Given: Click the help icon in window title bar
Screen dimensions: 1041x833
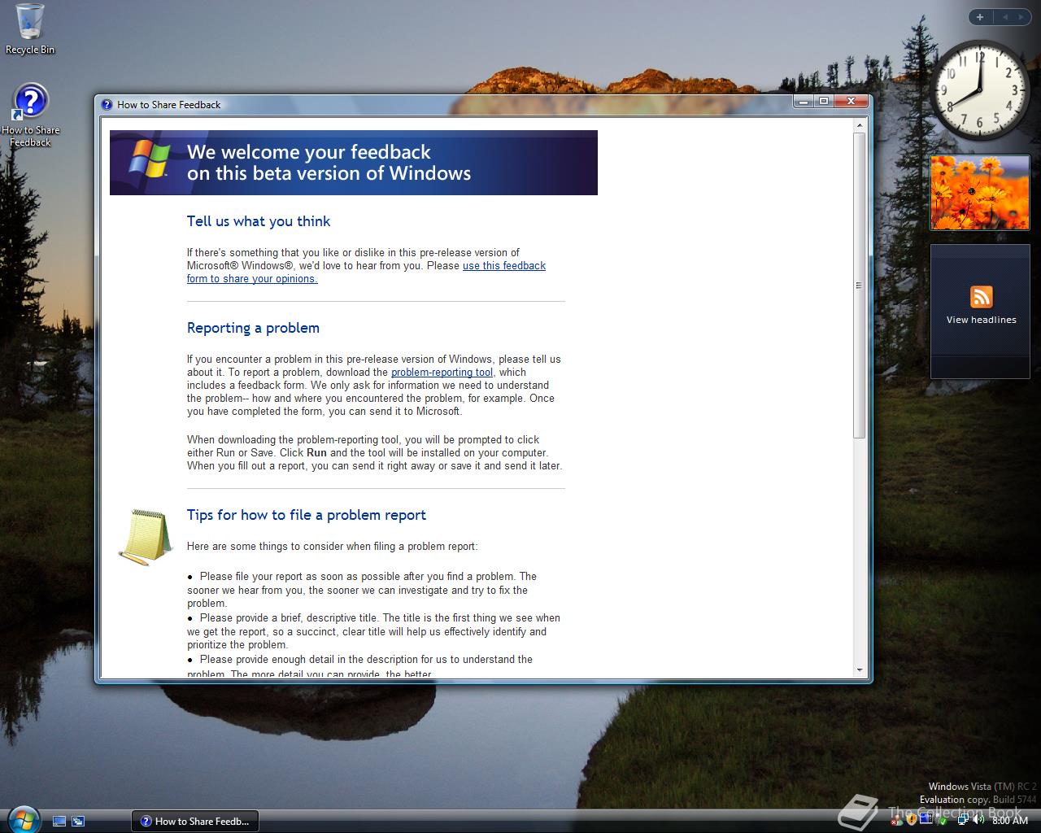Looking at the screenshot, I should click(107, 104).
